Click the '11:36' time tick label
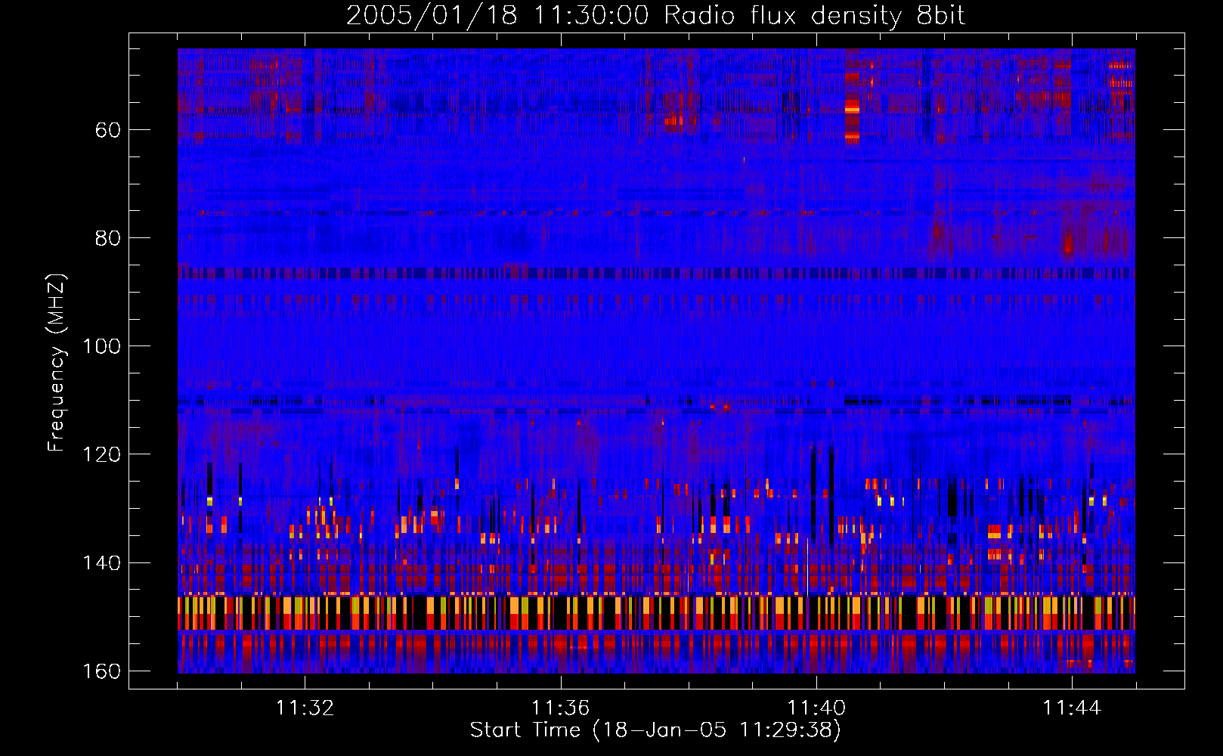Screen dimensions: 1223x756 pyautogui.click(x=560, y=708)
